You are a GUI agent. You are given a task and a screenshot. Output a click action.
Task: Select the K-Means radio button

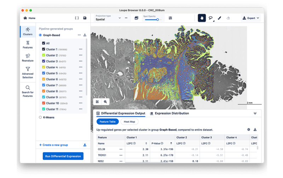[40, 117]
